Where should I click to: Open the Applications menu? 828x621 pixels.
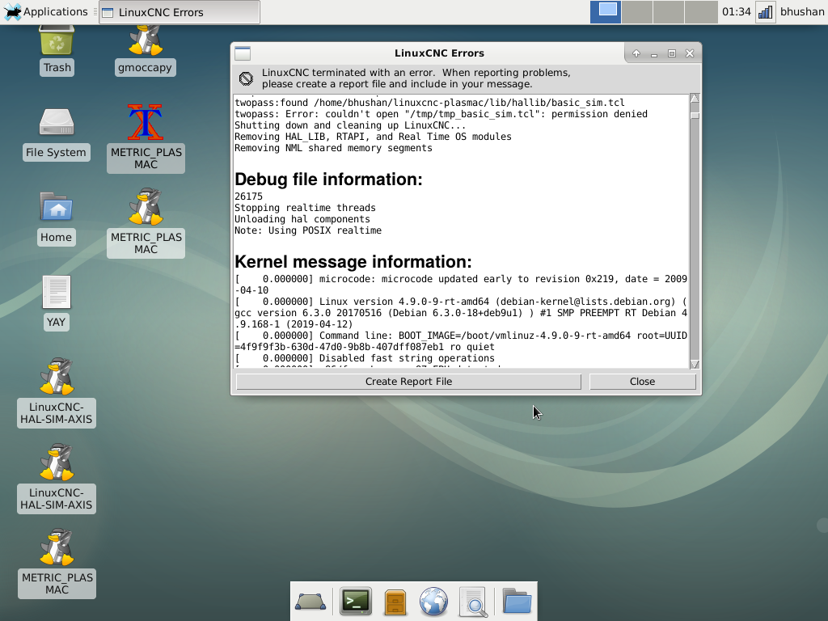click(x=47, y=11)
